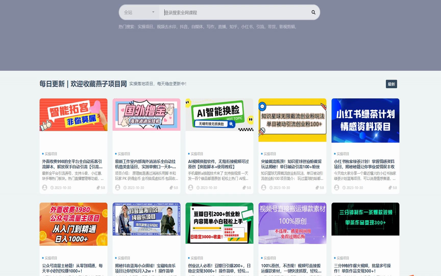Click hot search keyword 自媒体
This screenshot has height=276, width=441.
197,27
